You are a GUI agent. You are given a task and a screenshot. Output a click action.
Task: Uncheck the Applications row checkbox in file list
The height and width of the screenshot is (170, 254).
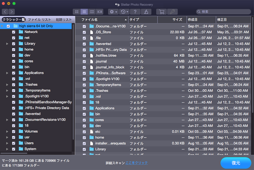pyautogui.click(x=84, y=108)
